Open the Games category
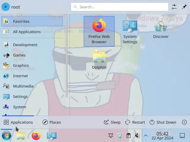Viewport: 190px width, 142px height. click(32, 55)
